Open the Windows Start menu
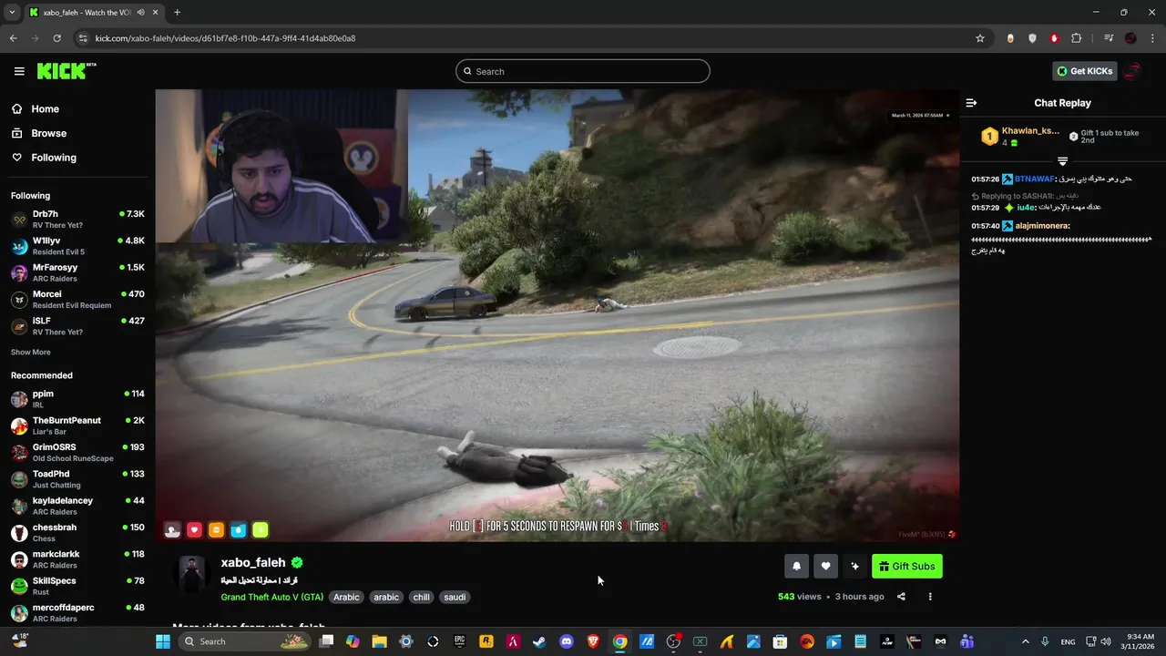1166x656 pixels. tap(163, 641)
